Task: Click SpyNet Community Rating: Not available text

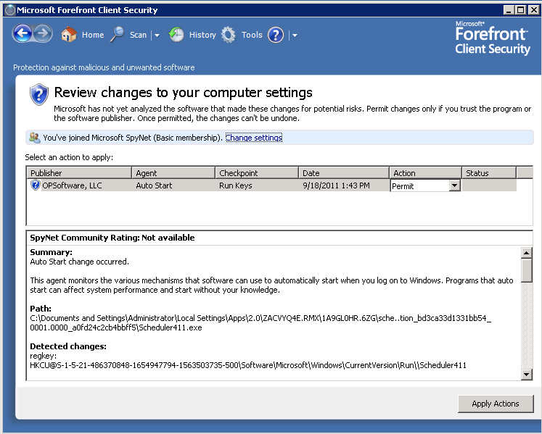Action: (x=112, y=238)
